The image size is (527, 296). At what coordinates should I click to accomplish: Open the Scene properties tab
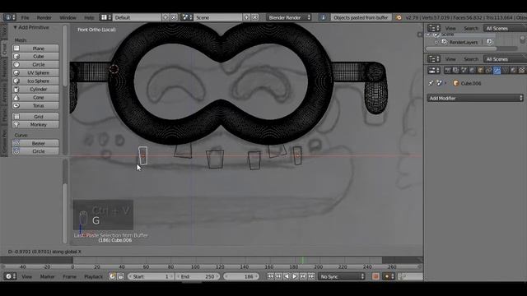[x=464, y=70]
